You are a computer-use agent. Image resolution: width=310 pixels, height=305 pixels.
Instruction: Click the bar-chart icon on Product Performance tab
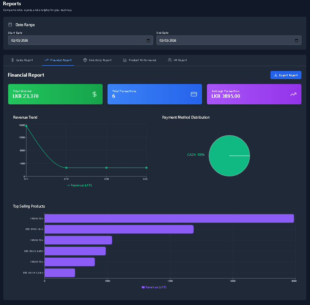(125, 60)
